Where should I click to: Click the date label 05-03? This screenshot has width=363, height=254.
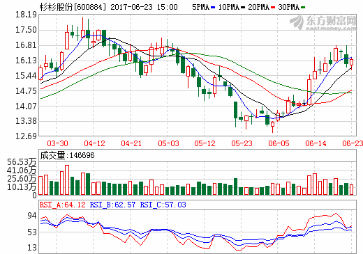tap(168, 143)
